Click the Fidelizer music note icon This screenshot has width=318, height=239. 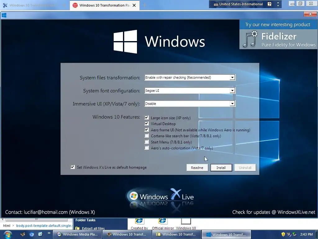(250, 39)
